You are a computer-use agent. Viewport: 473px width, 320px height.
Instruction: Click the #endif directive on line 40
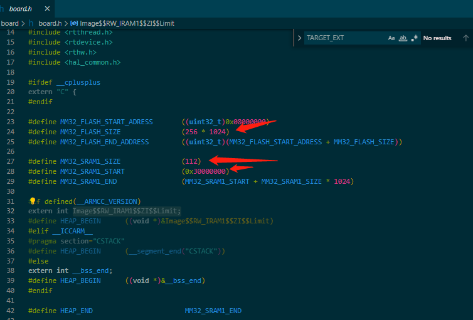[x=40, y=291]
